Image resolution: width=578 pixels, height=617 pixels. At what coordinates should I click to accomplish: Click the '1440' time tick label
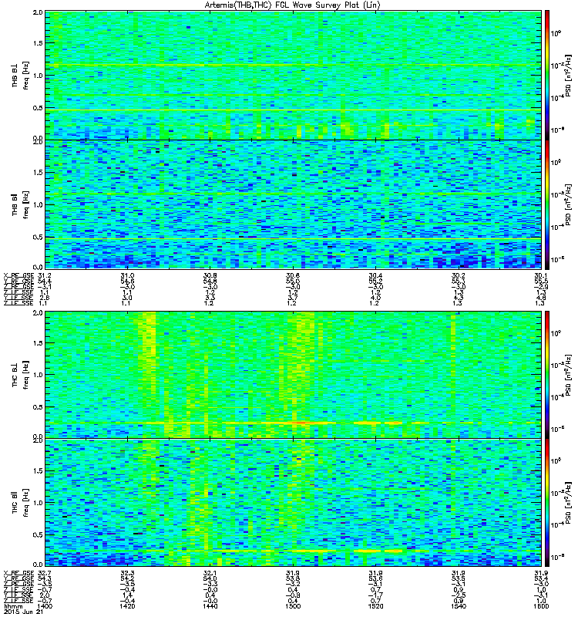click(x=210, y=606)
